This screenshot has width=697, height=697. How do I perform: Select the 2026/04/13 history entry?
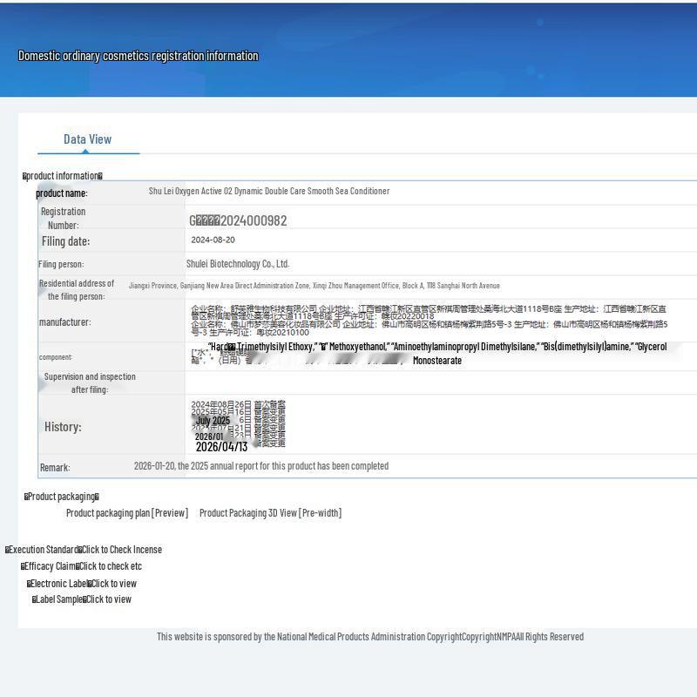[x=221, y=447]
